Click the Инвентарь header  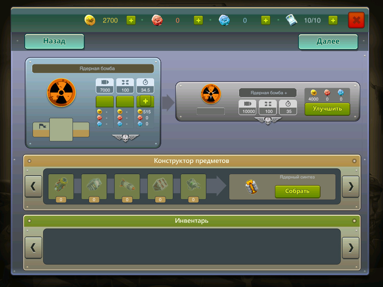[191, 221]
